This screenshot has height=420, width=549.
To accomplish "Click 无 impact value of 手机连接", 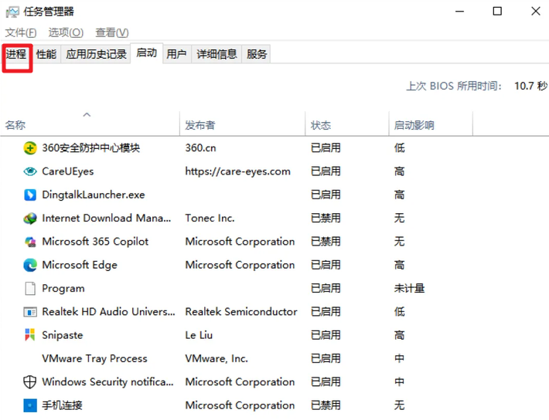I will point(400,405).
